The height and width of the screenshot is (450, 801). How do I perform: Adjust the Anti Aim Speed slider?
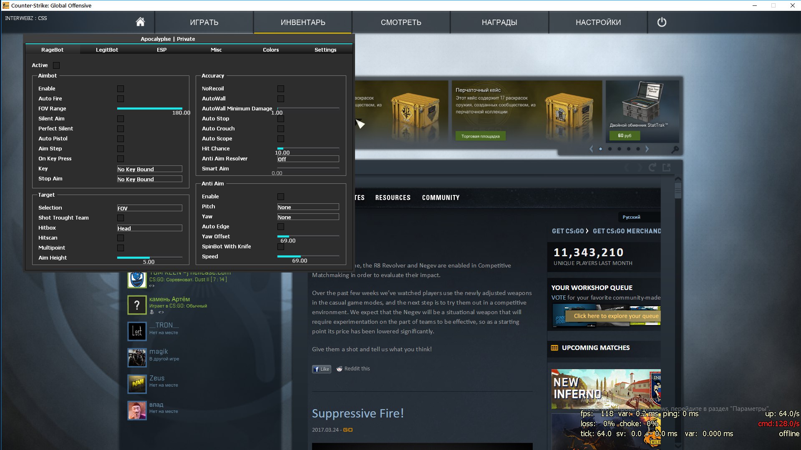[308, 256]
